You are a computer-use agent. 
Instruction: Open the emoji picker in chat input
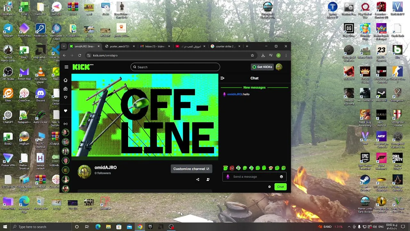[281, 177]
